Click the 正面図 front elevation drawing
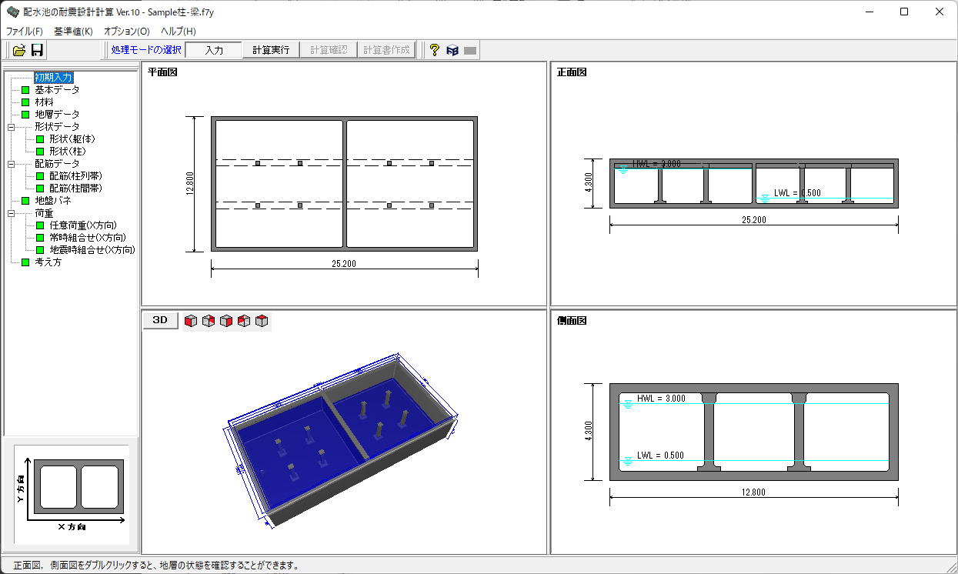Viewport: 958px width, 574px height. 754,184
